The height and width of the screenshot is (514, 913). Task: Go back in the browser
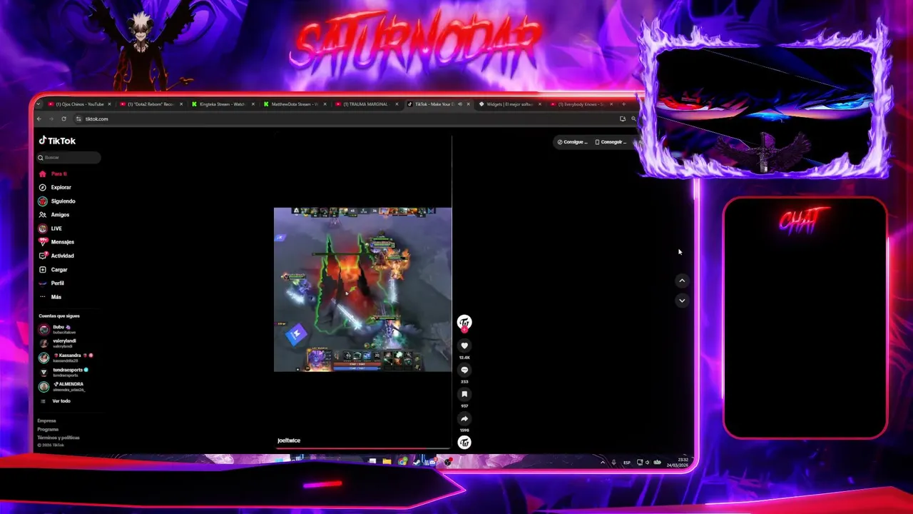pos(39,119)
